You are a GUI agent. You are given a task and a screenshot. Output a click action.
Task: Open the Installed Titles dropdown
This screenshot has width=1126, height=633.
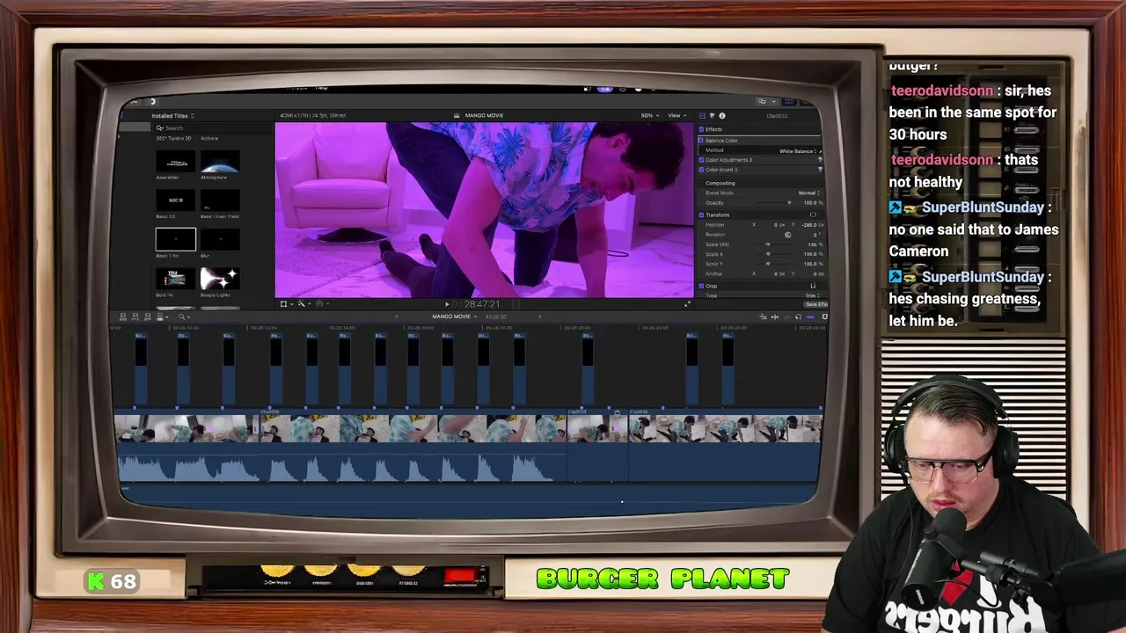(x=172, y=116)
